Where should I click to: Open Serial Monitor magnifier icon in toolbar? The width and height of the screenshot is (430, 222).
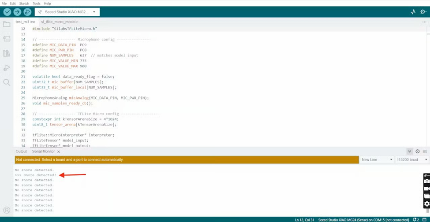click(x=423, y=12)
